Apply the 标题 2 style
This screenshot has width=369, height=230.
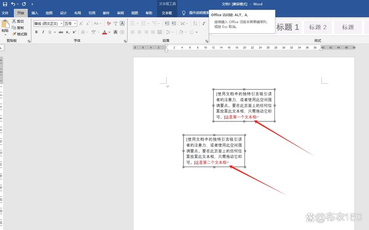(x=318, y=27)
